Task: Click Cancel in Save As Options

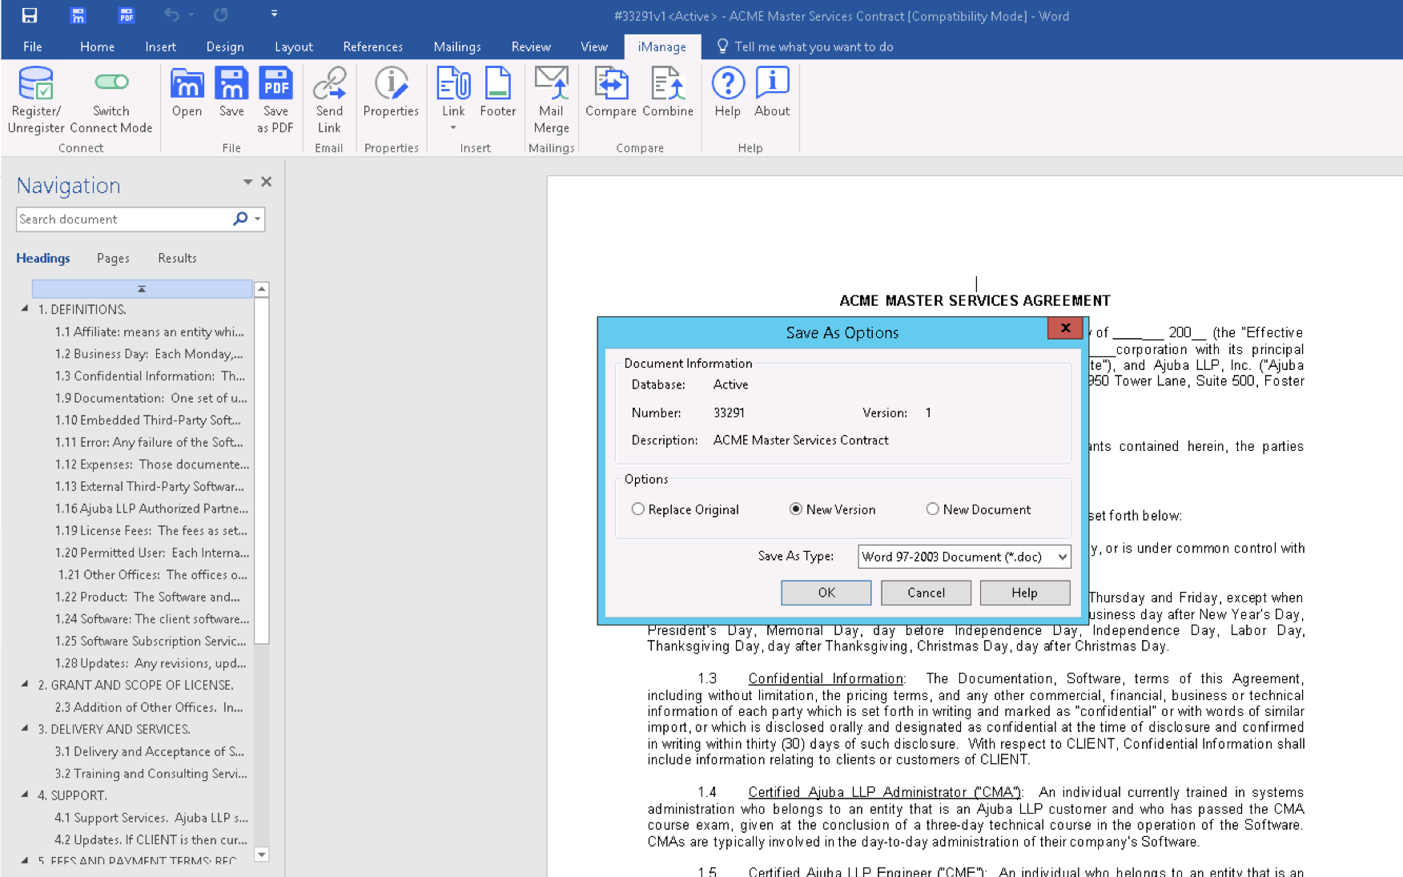Action: tap(926, 593)
